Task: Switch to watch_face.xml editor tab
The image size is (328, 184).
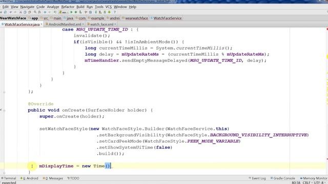Action: point(101,25)
